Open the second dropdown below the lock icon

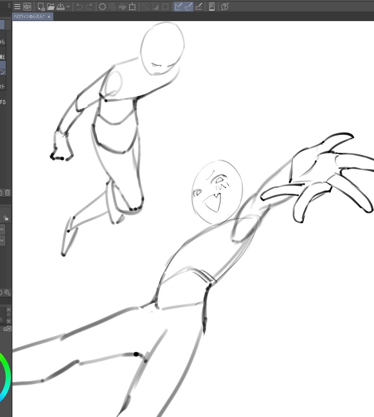click(2, 241)
